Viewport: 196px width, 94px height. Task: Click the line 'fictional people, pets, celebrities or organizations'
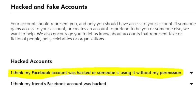(58, 39)
